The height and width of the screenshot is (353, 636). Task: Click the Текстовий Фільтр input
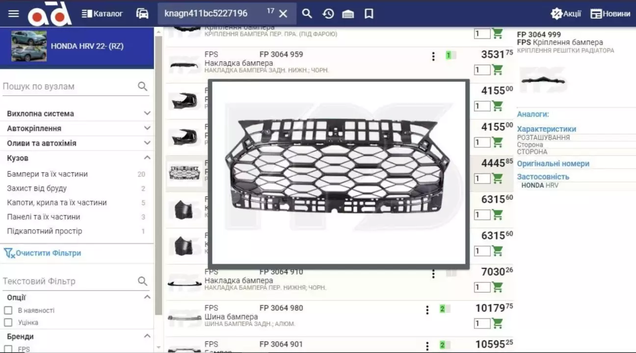(69, 281)
